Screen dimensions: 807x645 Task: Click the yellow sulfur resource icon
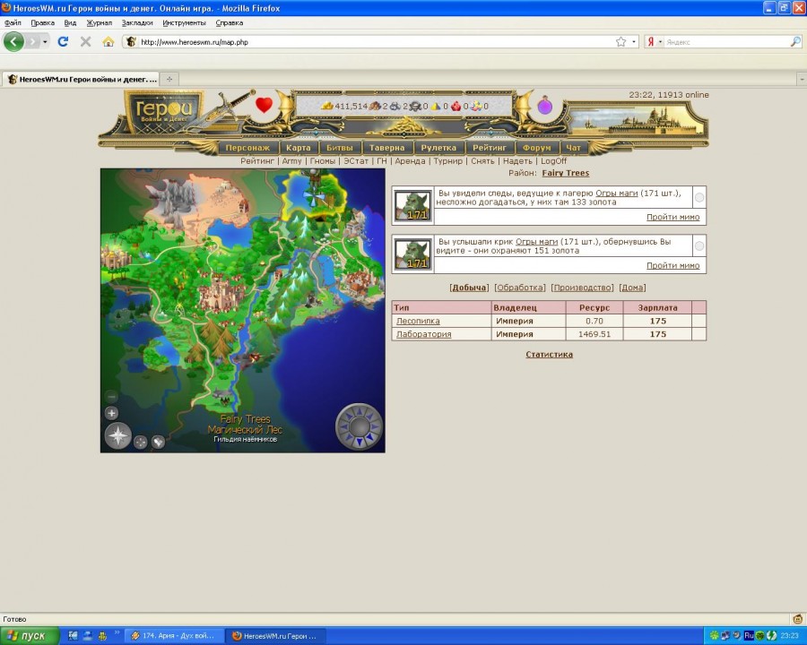[x=436, y=106]
